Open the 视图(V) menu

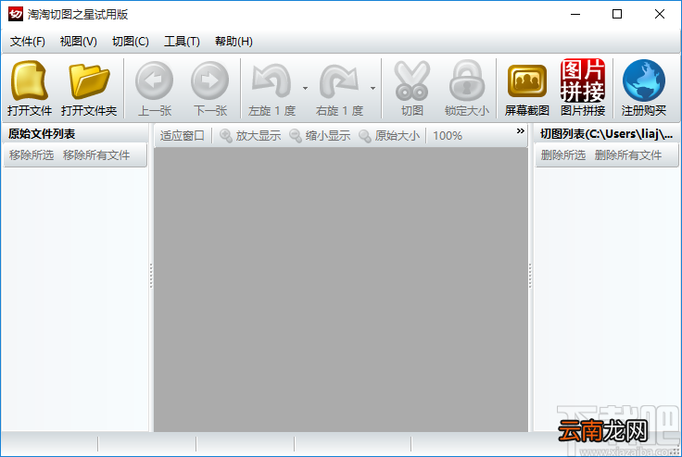[x=78, y=42]
